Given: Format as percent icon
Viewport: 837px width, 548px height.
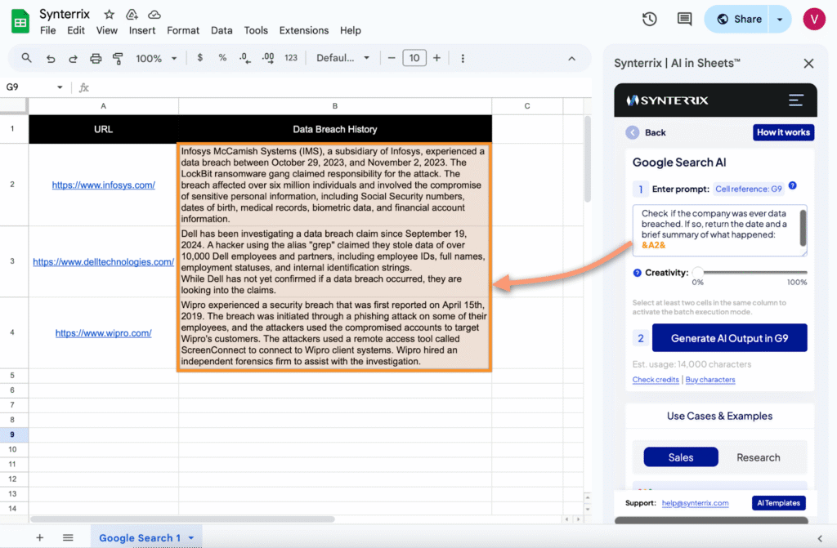Looking at the screenshot, I should coord(222,58).
